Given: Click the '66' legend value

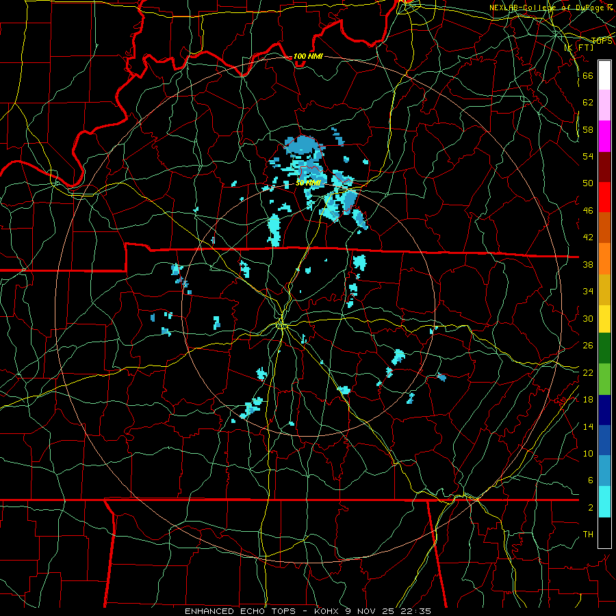Looking at the screenshot, I should pos(588,75).
